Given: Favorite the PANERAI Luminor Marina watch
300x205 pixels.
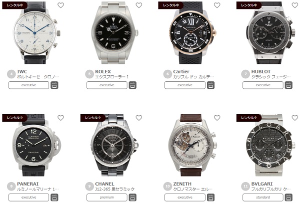Looking at the screenshot, I should [60, 118].
